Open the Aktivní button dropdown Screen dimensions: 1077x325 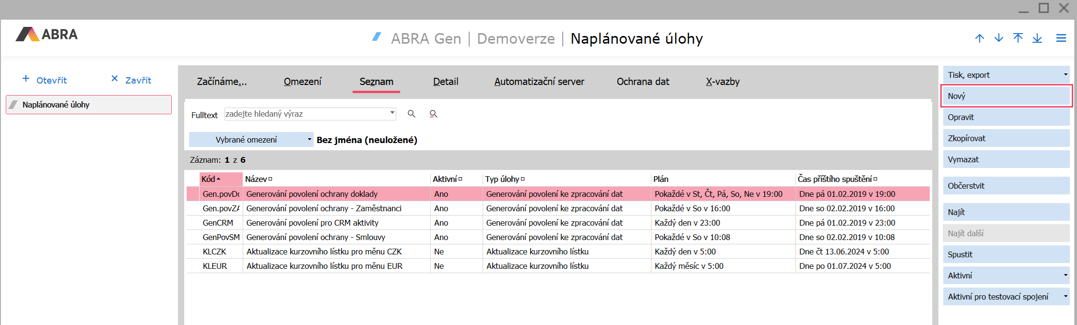click(x=1065, y=276)
